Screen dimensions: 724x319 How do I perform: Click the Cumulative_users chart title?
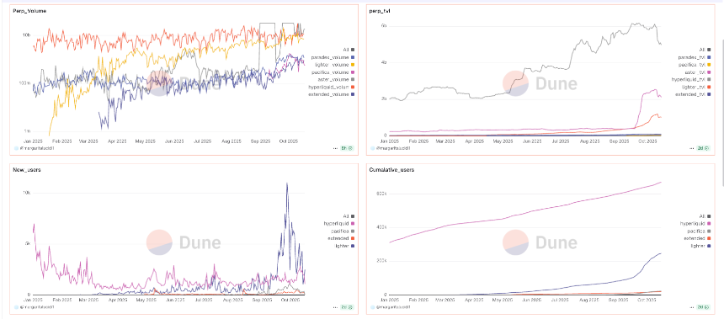[391, 169]
